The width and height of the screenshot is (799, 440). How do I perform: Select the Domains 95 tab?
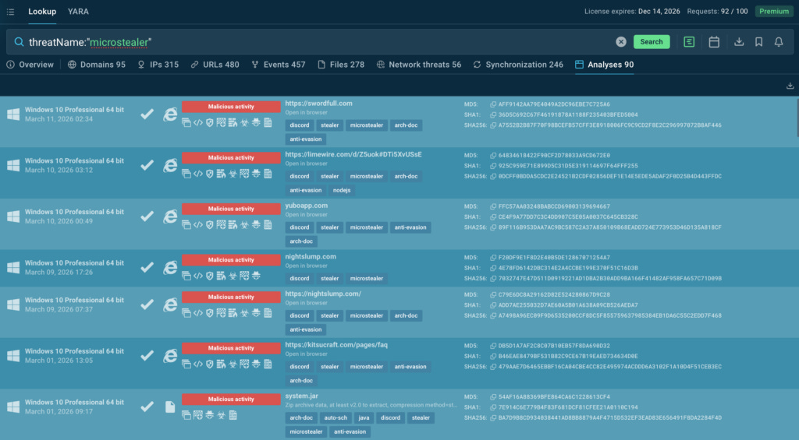pyautogui.click(x=96, y=65)
